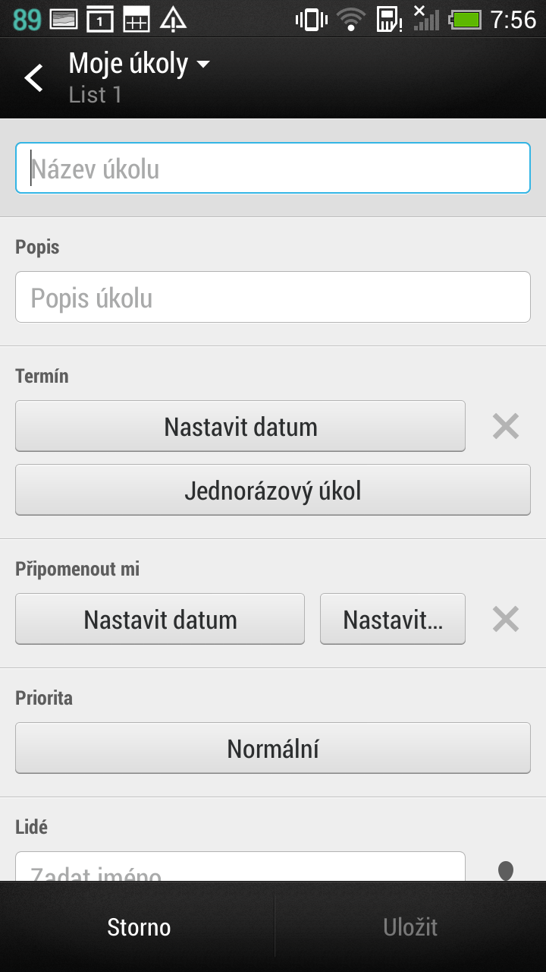The image size is (546, 972).
Task: Clear the reminder with X icon
Action: 505,620
